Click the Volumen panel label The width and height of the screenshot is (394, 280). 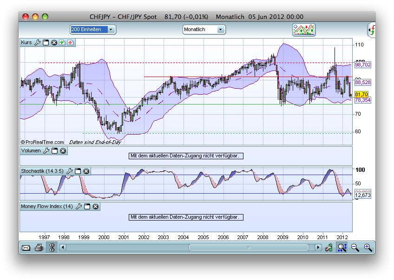(x=31, y=150)
